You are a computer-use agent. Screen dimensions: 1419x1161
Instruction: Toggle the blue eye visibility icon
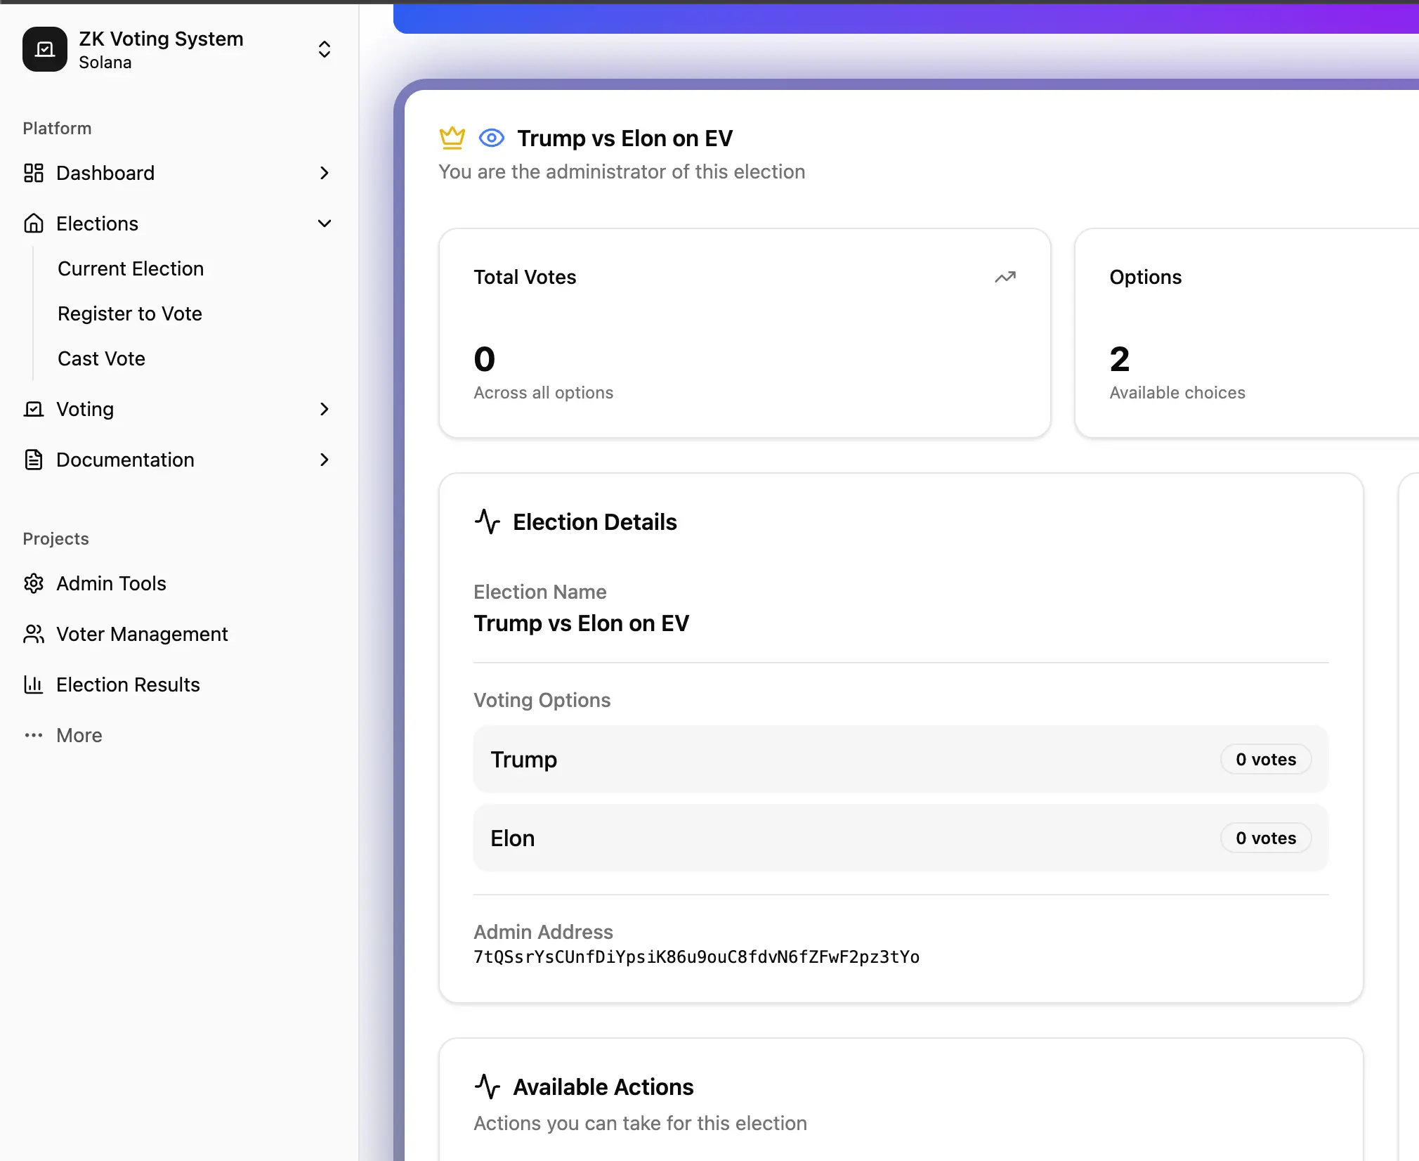coord(491,138)
